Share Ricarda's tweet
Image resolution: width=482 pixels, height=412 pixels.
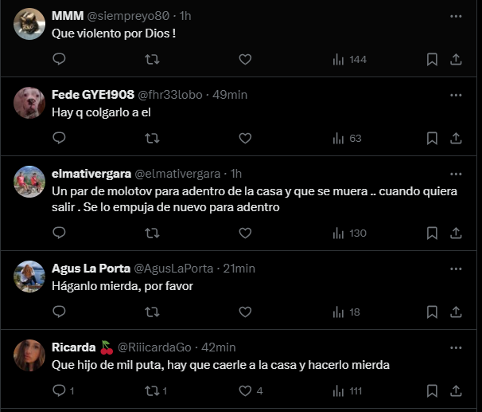coord(457,390)
